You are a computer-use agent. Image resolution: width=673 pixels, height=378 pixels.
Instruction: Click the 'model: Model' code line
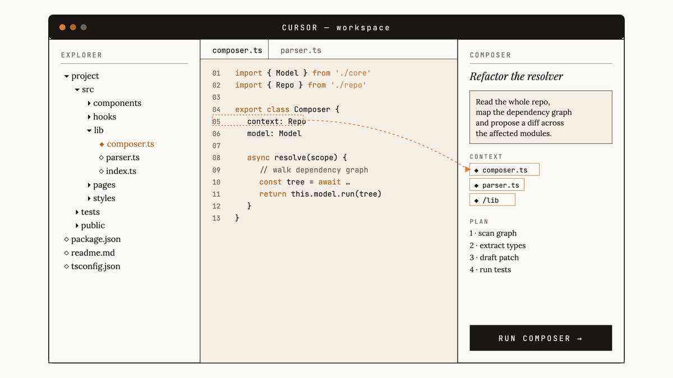[x=274, y=134]
